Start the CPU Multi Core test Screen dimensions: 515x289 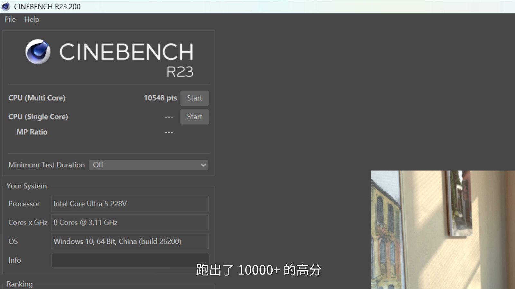(x=194, y=98)
